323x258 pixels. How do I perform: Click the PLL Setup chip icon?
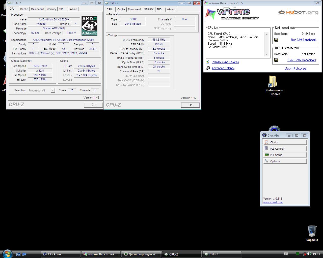(x=266, y=155)
